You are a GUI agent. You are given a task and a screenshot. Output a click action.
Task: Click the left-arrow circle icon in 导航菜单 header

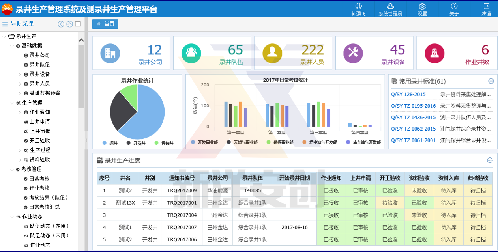coord(61,24)
